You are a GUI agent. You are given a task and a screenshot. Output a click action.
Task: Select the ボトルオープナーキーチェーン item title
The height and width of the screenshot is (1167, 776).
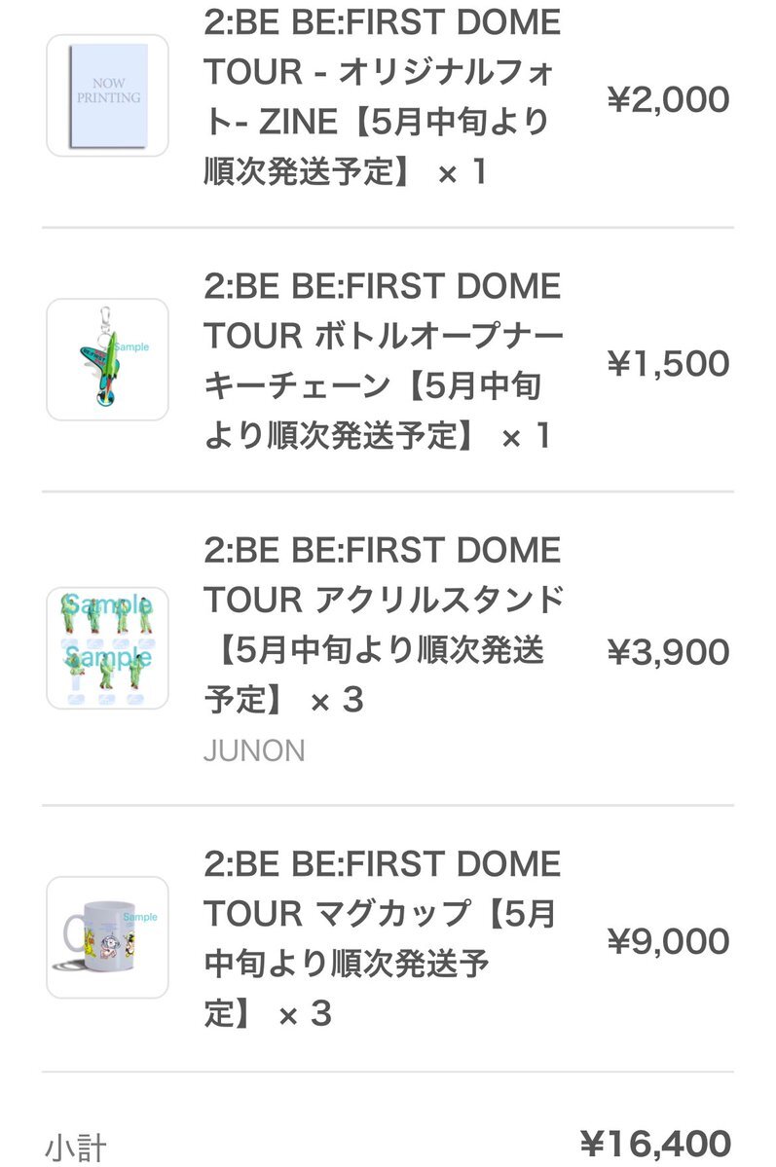(384, 360)
